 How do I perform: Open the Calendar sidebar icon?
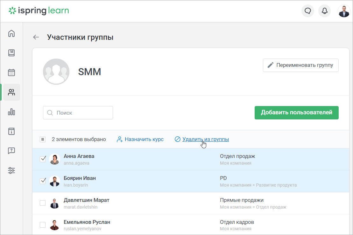click(x=11, y=73)
